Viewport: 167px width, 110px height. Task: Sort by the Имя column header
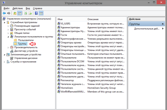tap(71, 19)
